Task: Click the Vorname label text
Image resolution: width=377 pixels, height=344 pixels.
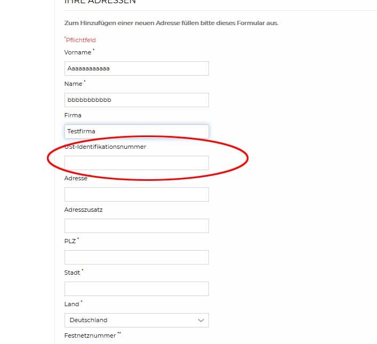Action: (77, 52)
